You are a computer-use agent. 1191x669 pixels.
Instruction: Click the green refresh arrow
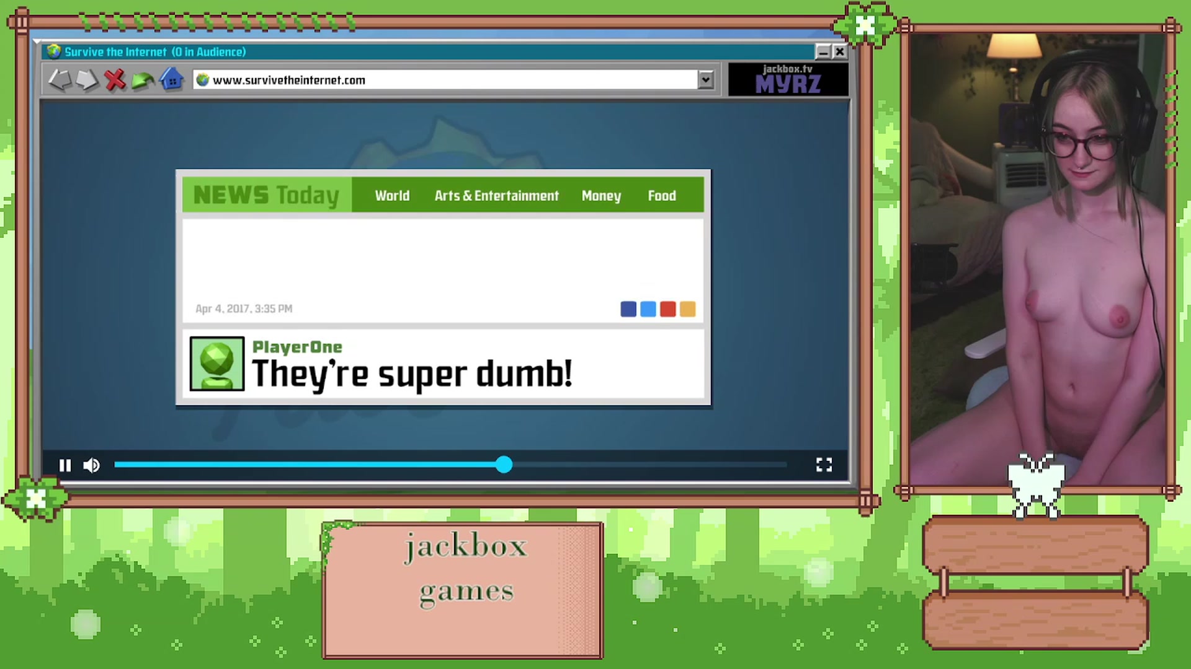(x=143, y=81)
